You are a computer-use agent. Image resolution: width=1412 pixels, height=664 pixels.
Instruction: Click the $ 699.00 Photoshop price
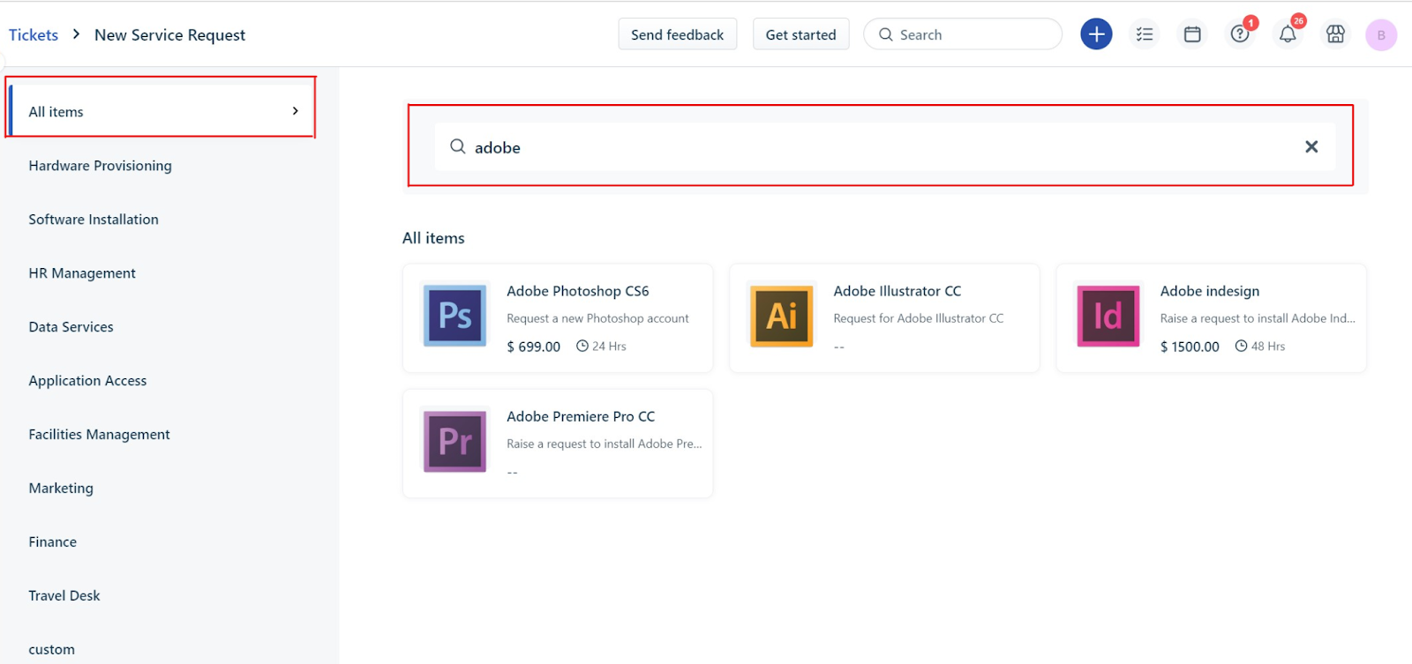coord(534,347)
